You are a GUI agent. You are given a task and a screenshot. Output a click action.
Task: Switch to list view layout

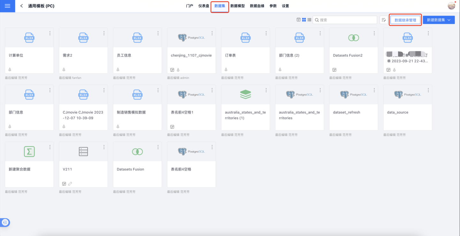pyautogui.click(x=309, y=20)
